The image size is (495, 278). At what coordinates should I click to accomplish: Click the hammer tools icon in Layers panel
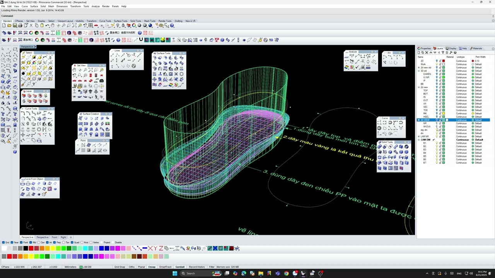pyautogui.click(x=451, y=53)
